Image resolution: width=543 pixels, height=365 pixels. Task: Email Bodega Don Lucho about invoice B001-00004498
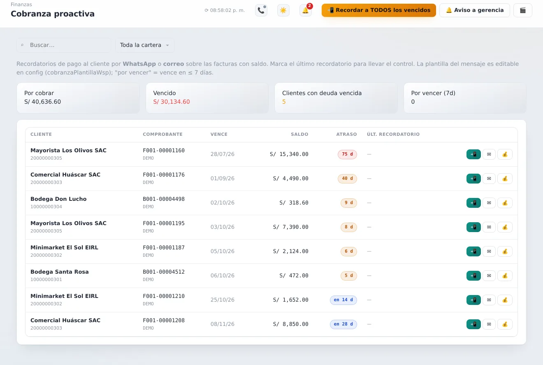pyautogui.click(x=489, y=203)
